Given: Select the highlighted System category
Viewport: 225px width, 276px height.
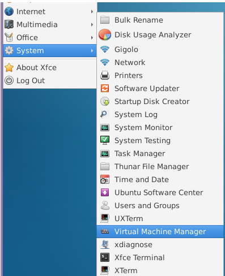Looking at the screenshot, I should [50, 50].
